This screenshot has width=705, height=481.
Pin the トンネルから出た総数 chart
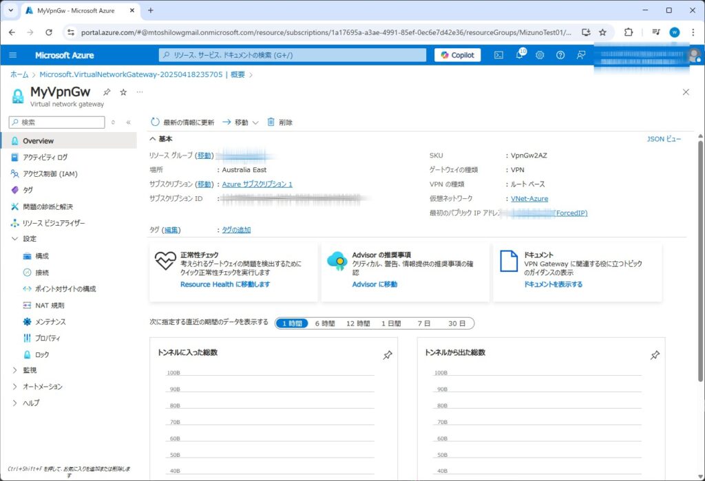(x=655, y=355)
